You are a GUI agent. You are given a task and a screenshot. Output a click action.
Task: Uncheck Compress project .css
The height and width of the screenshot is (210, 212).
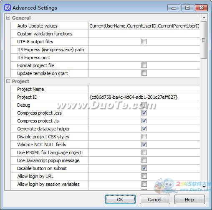[144, 112]
